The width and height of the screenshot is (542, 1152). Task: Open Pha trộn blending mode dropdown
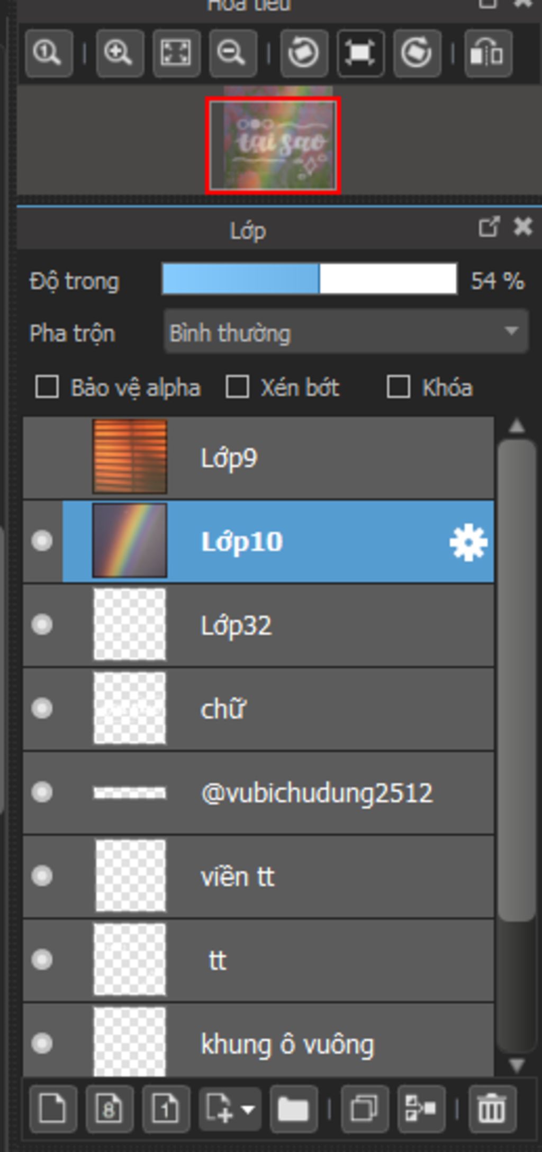tap(346, 332)
